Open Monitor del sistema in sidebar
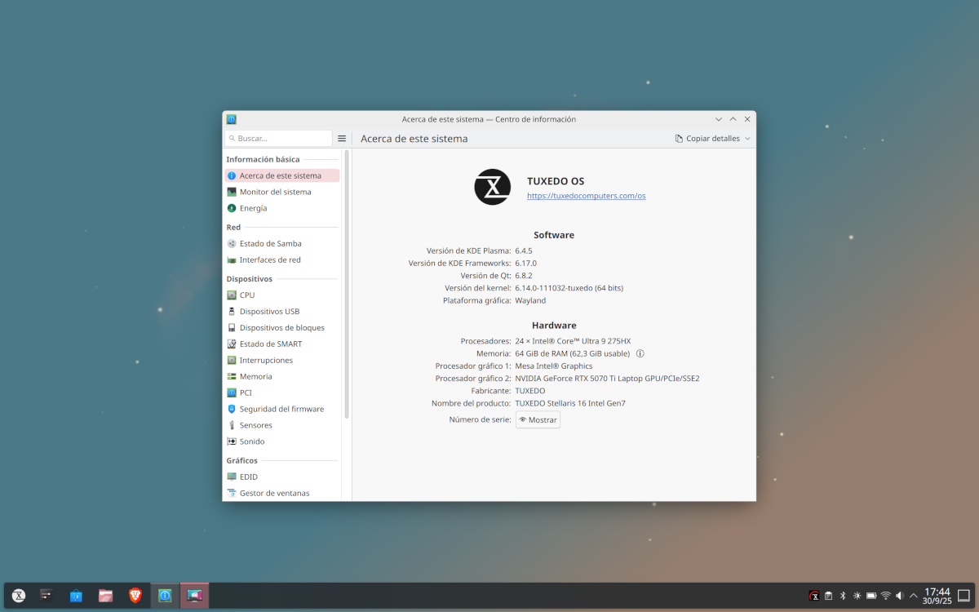The image size is (979, 612). click(275, 192)
